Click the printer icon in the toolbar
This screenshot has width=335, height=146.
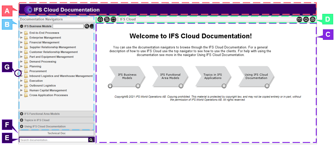tap(312, 19)
